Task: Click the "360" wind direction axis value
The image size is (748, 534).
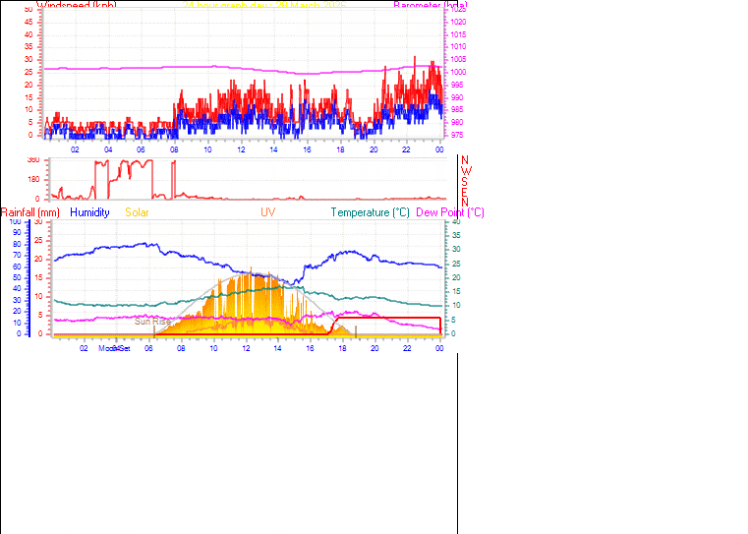Action: [x=33, y=160]
